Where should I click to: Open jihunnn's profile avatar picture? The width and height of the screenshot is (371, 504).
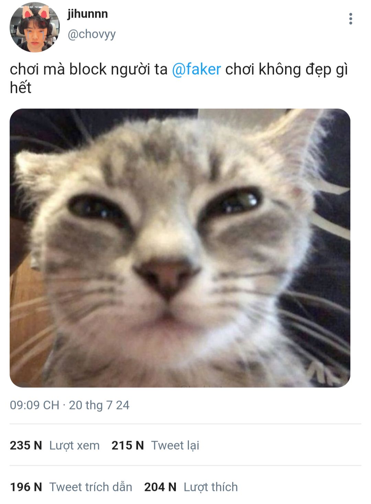pos(35,27)
